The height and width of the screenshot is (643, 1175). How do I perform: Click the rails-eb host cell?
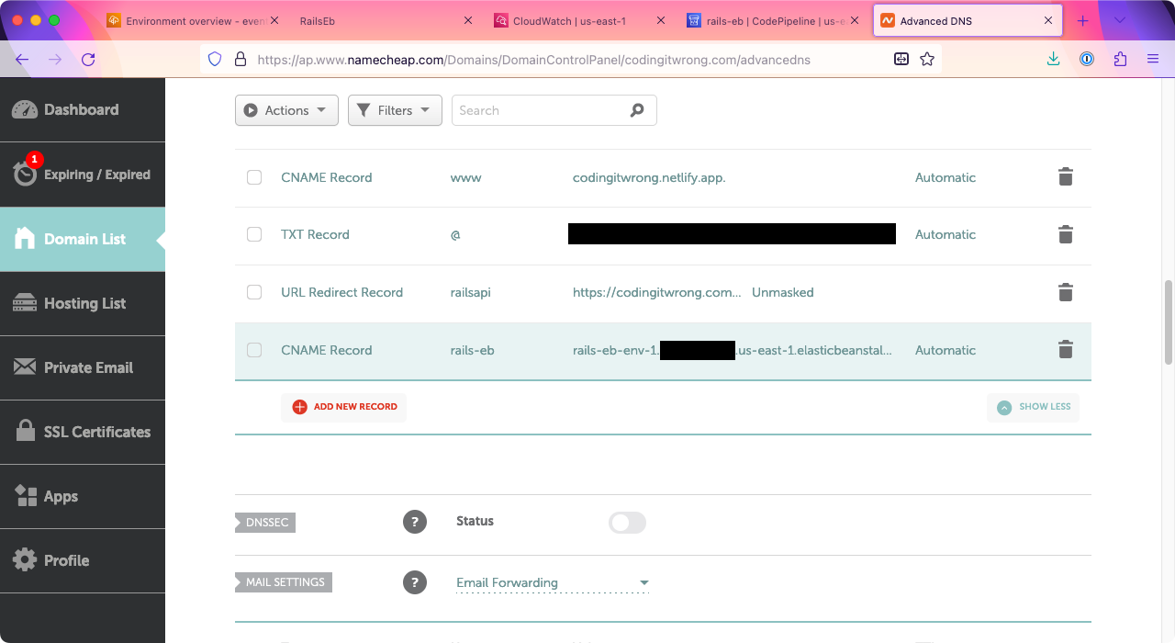click(472, 350)
